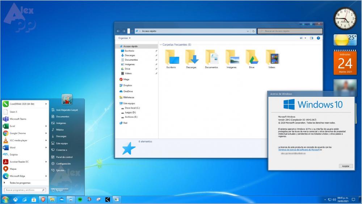Image resolution: width=362 pixels, height=204 pixels.
Task: Open Spotify from taskbar
Action: point(80,200)
